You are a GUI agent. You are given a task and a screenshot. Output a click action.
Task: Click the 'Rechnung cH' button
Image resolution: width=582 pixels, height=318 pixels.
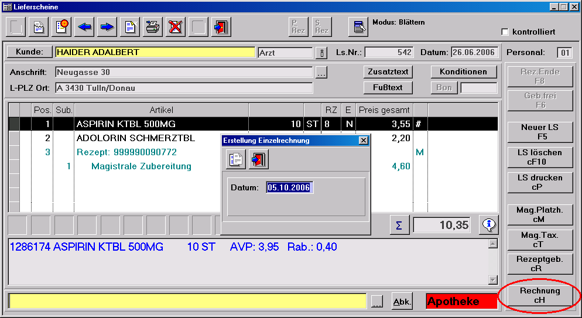539,295
